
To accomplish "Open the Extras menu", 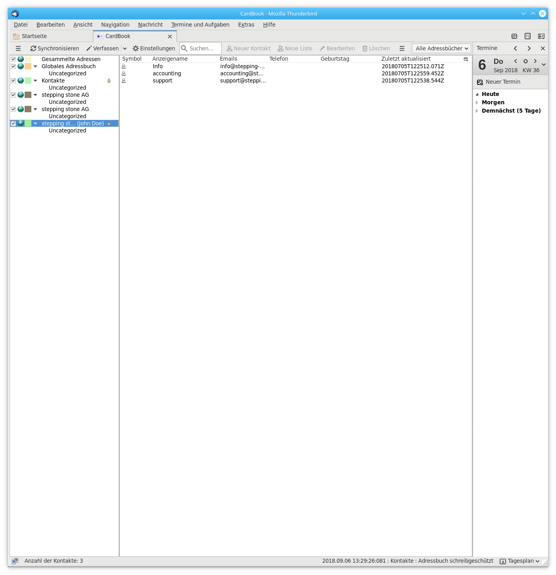I will 246,25.
